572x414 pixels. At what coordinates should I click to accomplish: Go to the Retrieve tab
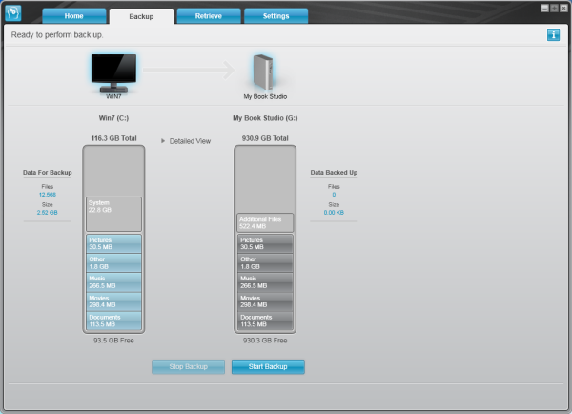(x=209, y=16)
